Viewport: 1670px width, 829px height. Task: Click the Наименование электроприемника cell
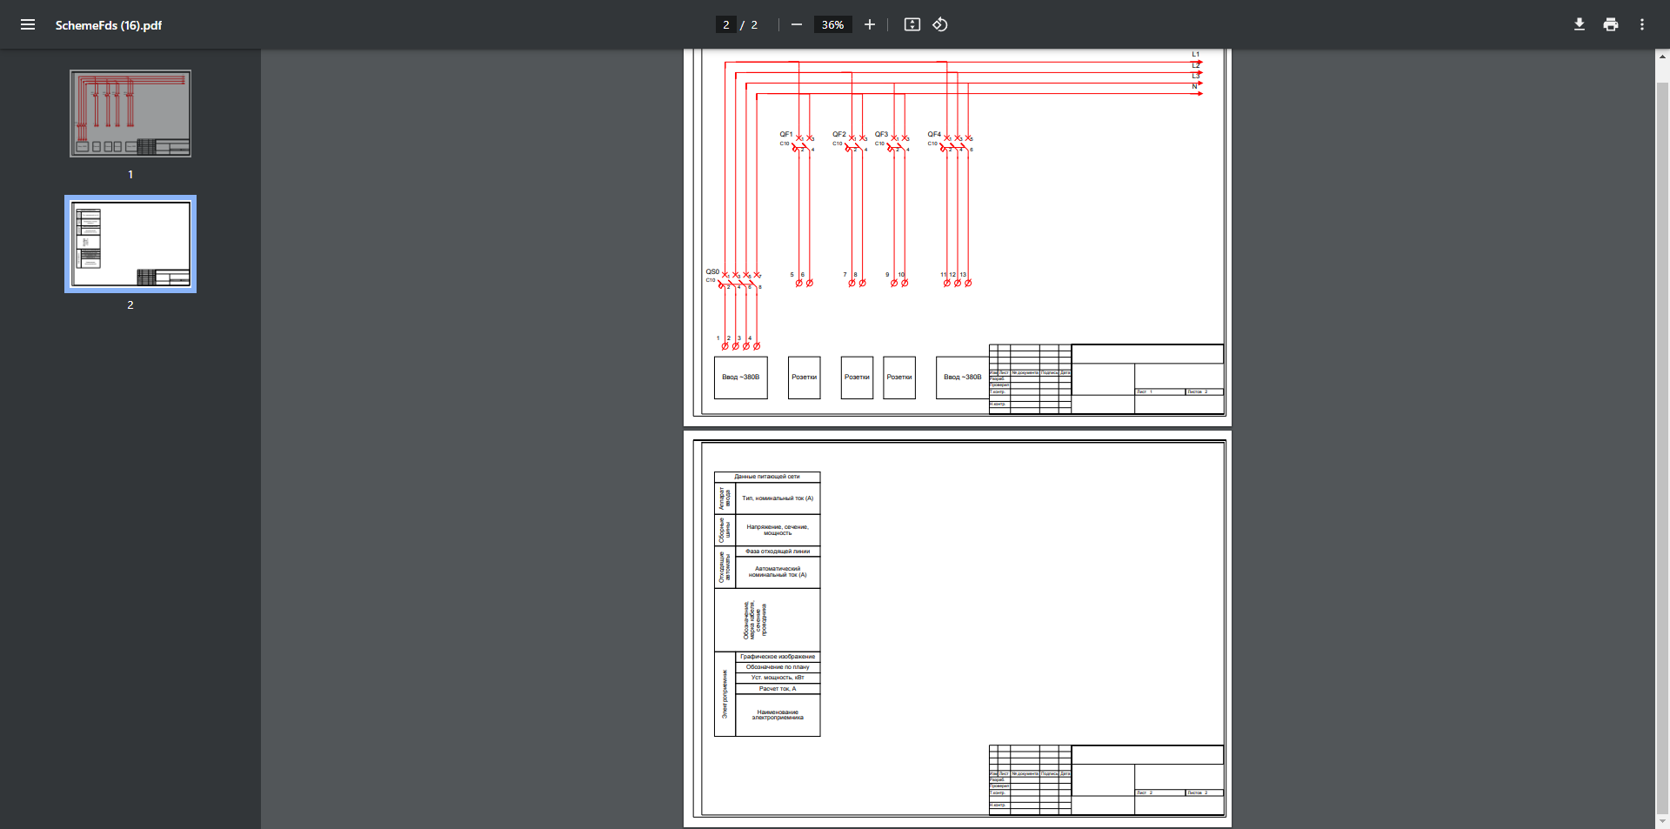click(x=778, y=715)
